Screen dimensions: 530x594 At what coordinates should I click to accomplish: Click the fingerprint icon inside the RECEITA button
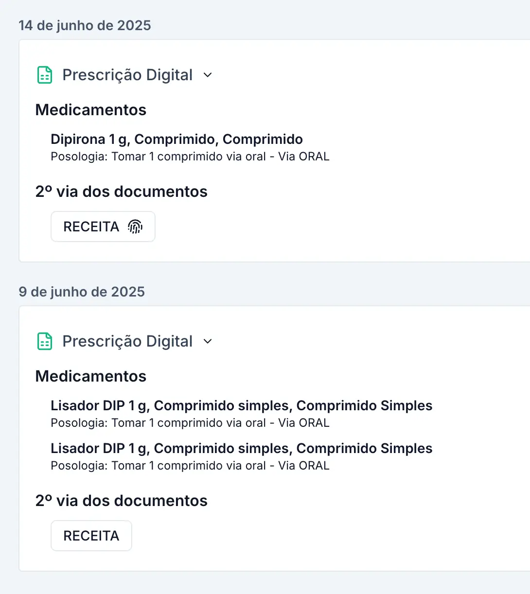(x=135, y=227)
